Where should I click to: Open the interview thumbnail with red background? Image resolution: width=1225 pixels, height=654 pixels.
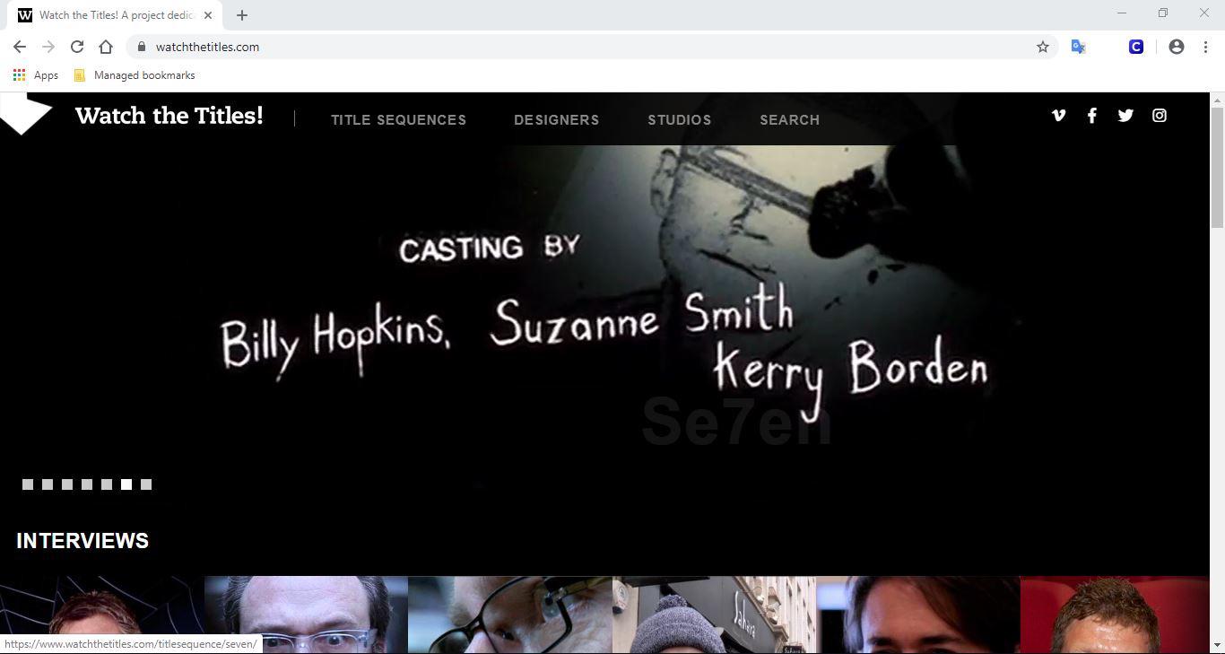click(1115, 615)
